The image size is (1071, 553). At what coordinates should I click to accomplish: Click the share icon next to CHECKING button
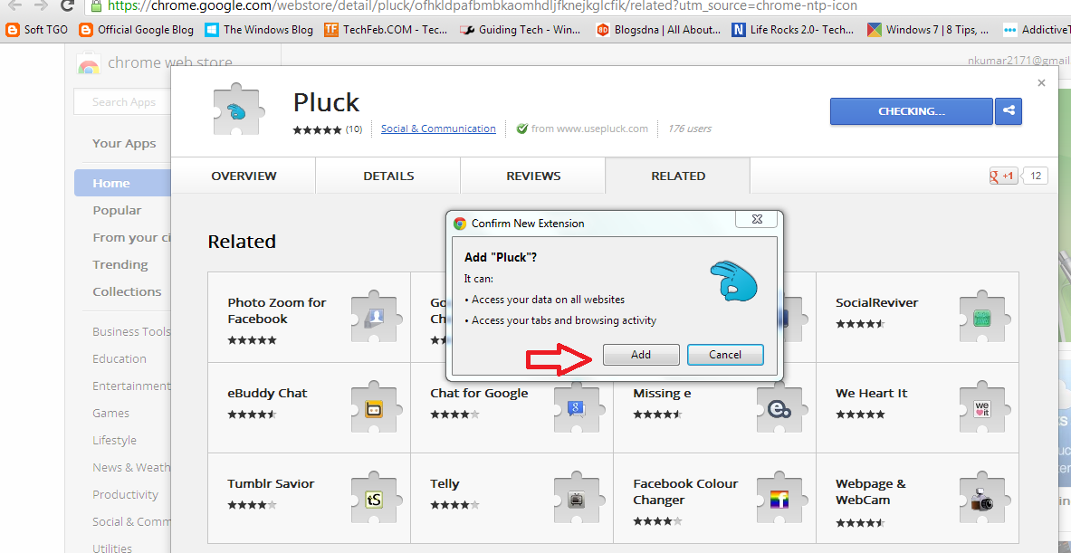[1009, 111]
